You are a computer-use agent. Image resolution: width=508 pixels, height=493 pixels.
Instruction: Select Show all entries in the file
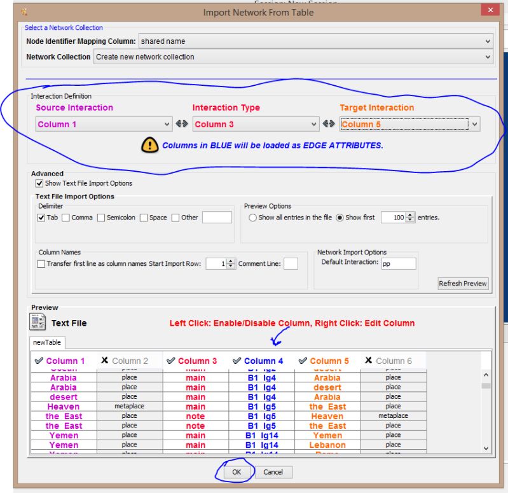tap(252, 218)
